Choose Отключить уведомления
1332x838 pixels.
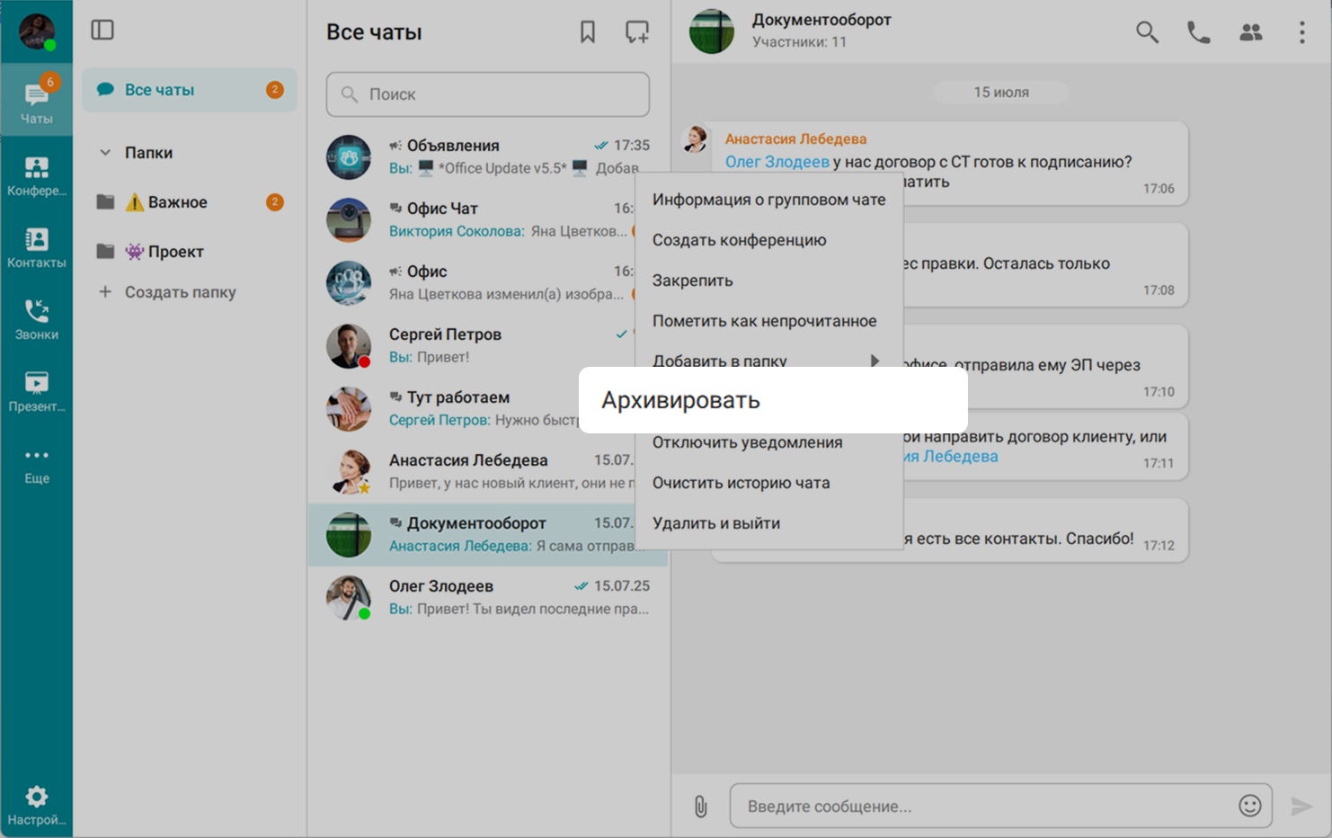click(x=768, y=442)
